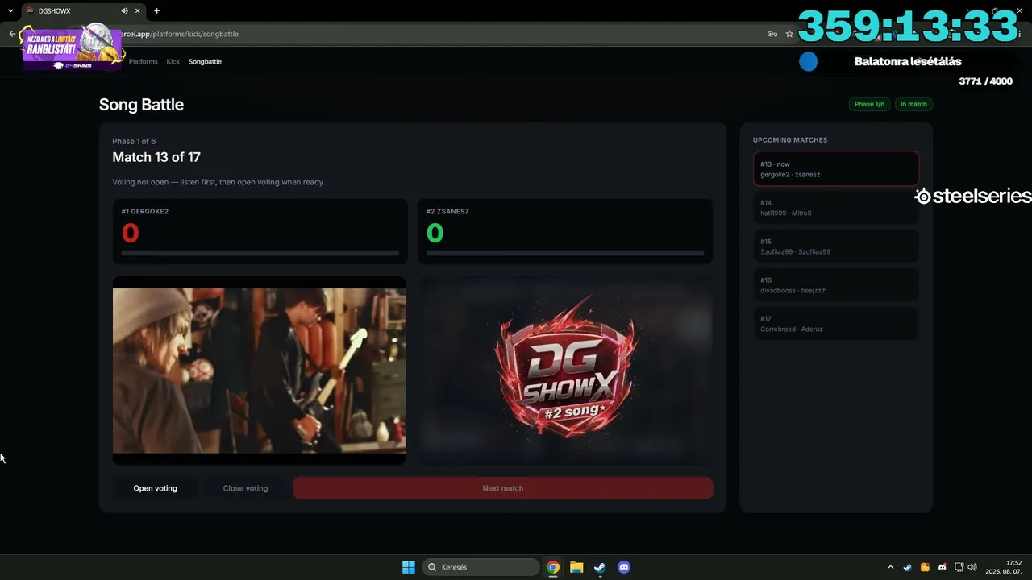Click the Close voting button
The image size is (1032, 580).
(x=245, y=488)
